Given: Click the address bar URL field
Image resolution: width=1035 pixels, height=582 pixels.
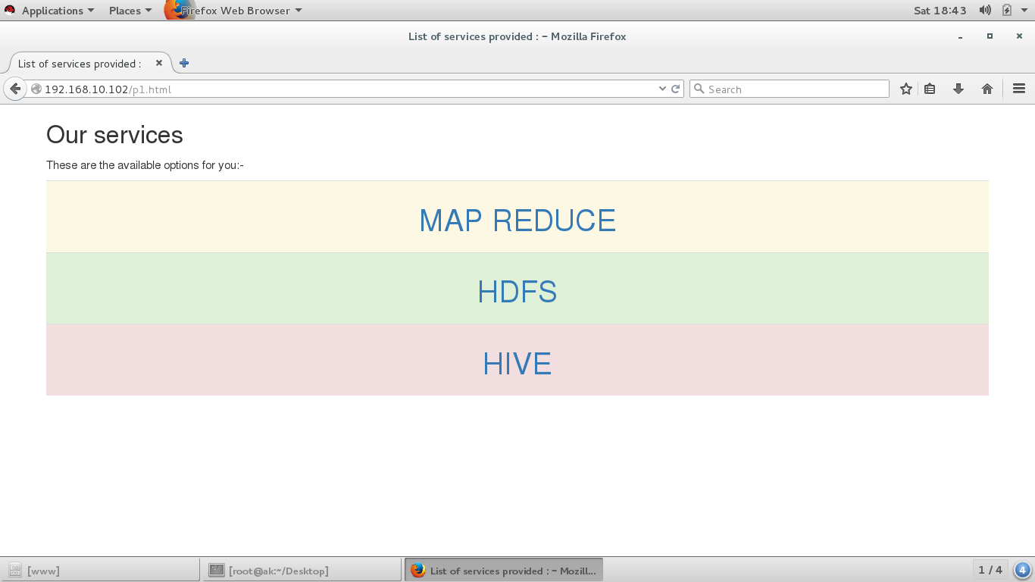Looking at the screenshot, I should coord(349,89).
